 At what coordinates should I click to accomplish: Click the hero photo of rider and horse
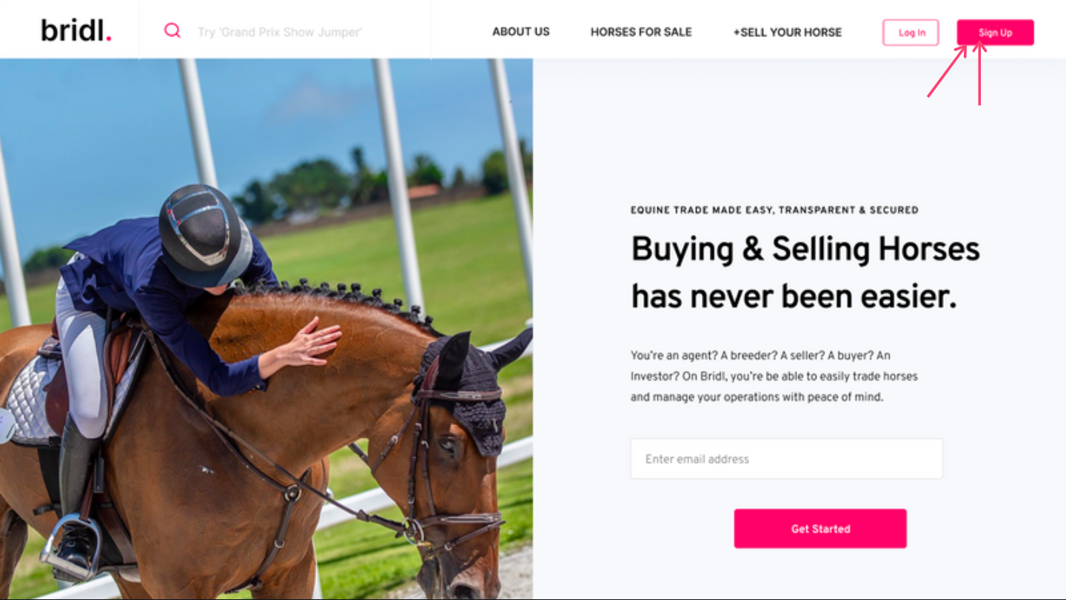(x=266, y=329)
